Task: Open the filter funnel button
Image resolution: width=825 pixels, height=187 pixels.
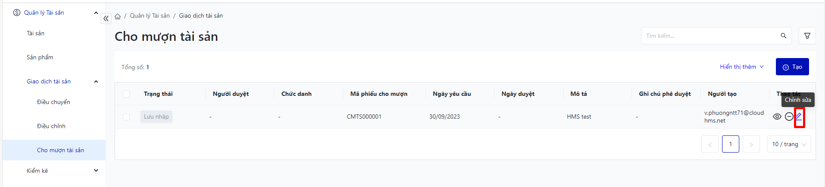Action: point(807,36)
